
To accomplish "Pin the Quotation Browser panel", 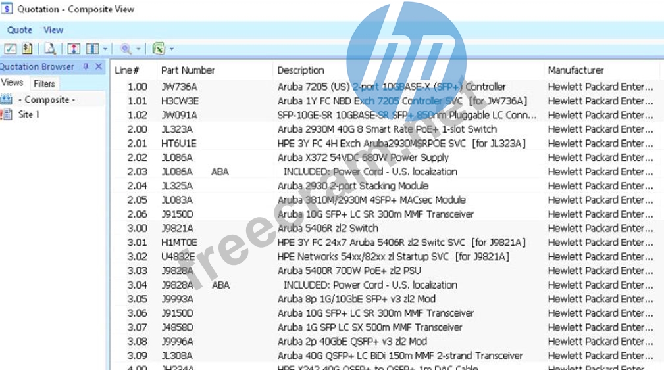I will (x=86, y=66).
